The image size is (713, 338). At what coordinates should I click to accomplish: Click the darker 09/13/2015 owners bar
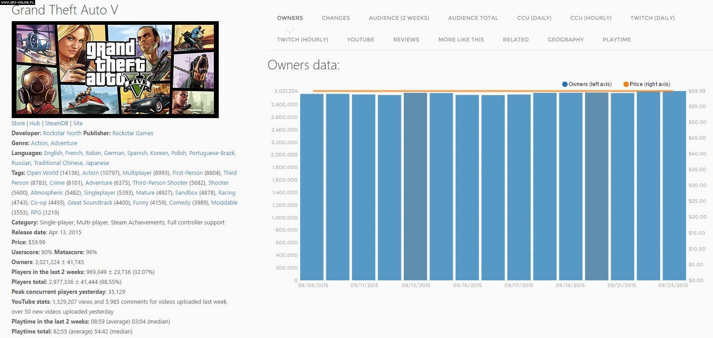415,187
